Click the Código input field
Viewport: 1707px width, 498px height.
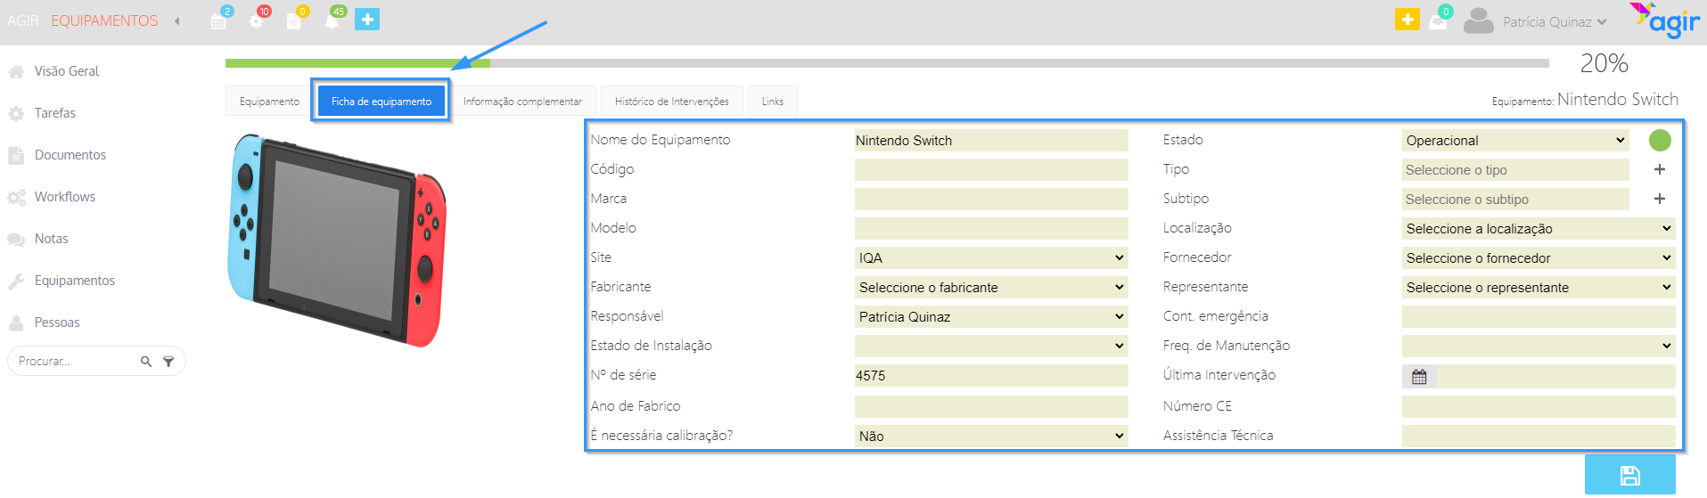tap(991, 170)
